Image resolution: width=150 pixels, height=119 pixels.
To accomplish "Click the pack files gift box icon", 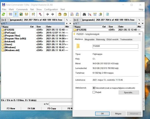I will (x=60, y=14).
